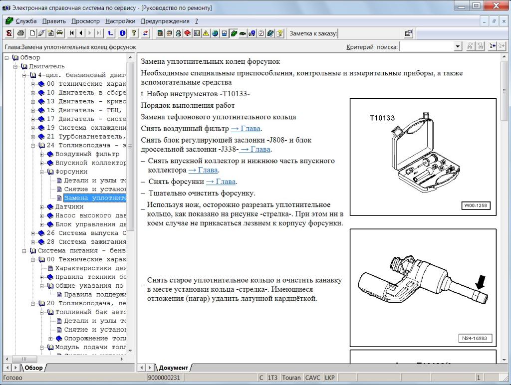Open the Предупреждения menu
The height and width of the screenshot is (385, 511).
(x=165, y=21)
